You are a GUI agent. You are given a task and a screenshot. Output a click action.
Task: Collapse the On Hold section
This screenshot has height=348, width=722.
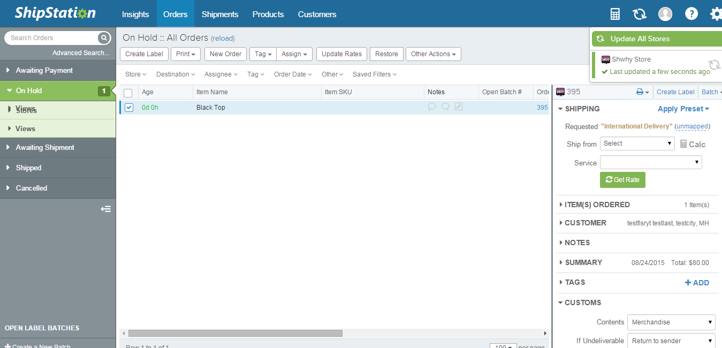coord(58,90)
